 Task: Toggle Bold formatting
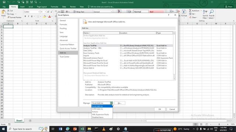click(25, 16)
